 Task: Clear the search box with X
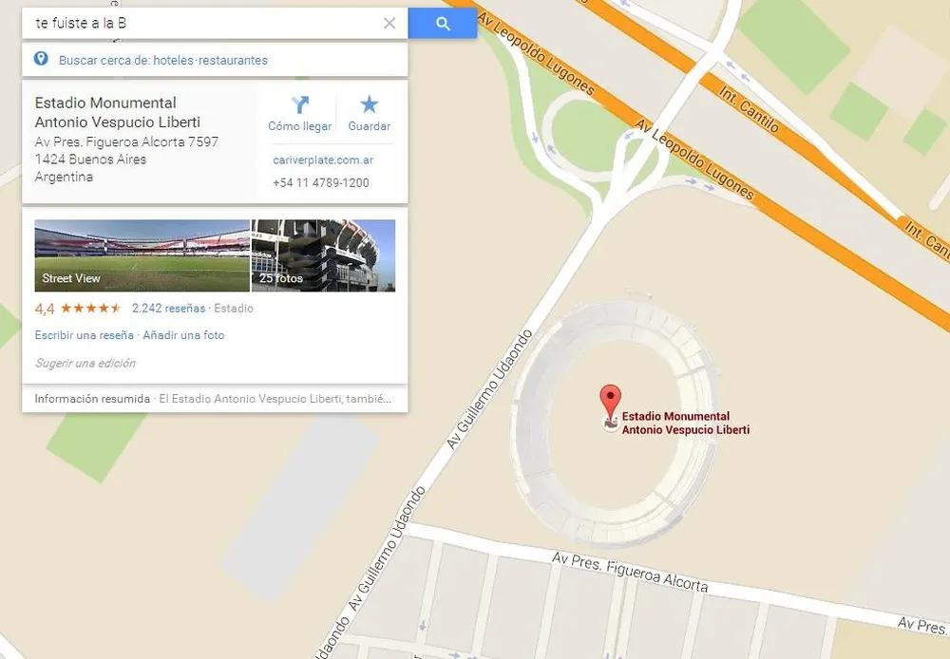click(x=389, y=23)
